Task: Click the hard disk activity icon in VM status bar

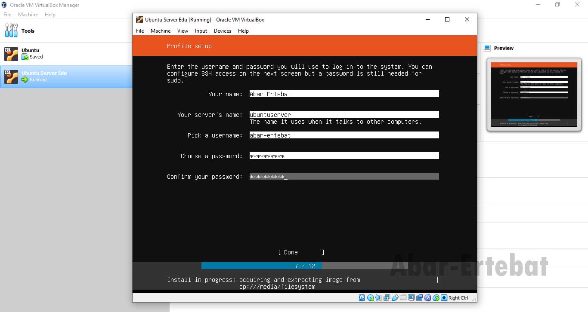Action: (362, 297)
